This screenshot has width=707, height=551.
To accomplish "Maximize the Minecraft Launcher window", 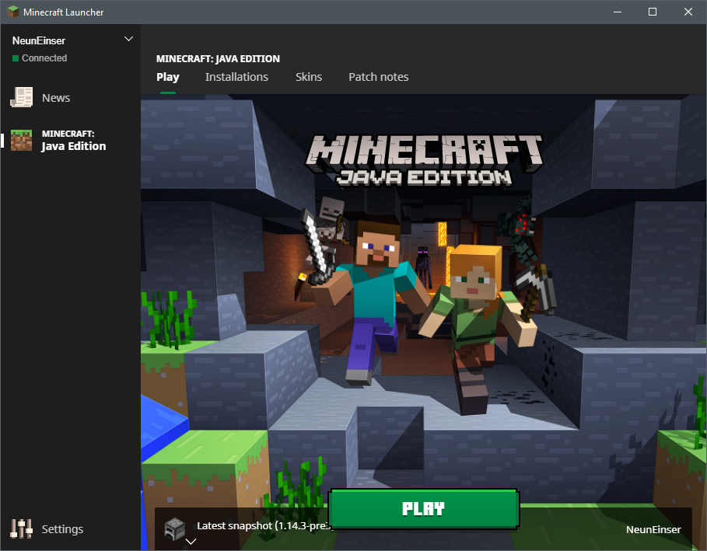I will (653, 12).
